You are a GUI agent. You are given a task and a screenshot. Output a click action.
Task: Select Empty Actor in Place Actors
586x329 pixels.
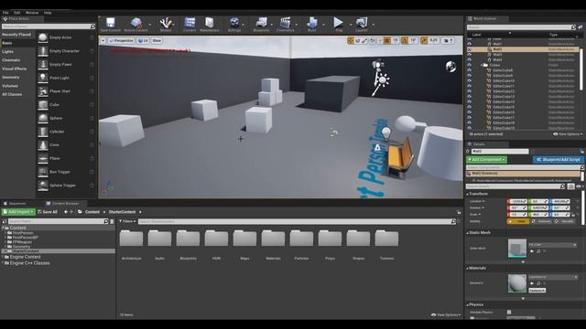click(65, 37)
